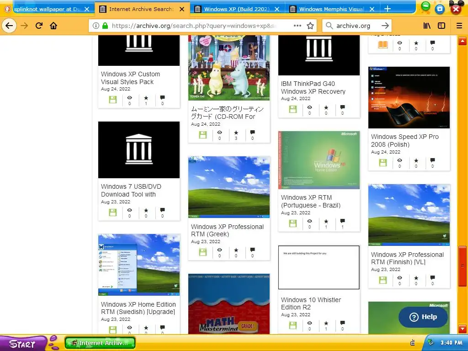The width and height of the screenshot is (468, 351).
Task: Click the reviews bubble under Windows XP Professional RTM (Greek)
Action: [252, 250]
